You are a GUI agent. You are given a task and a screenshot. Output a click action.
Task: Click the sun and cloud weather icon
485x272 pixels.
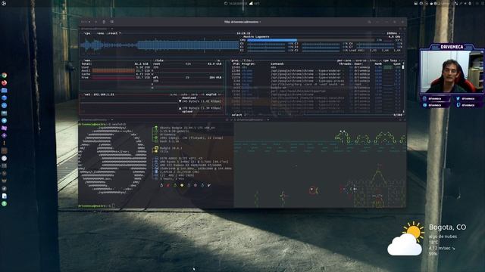(x=405, y=239)
